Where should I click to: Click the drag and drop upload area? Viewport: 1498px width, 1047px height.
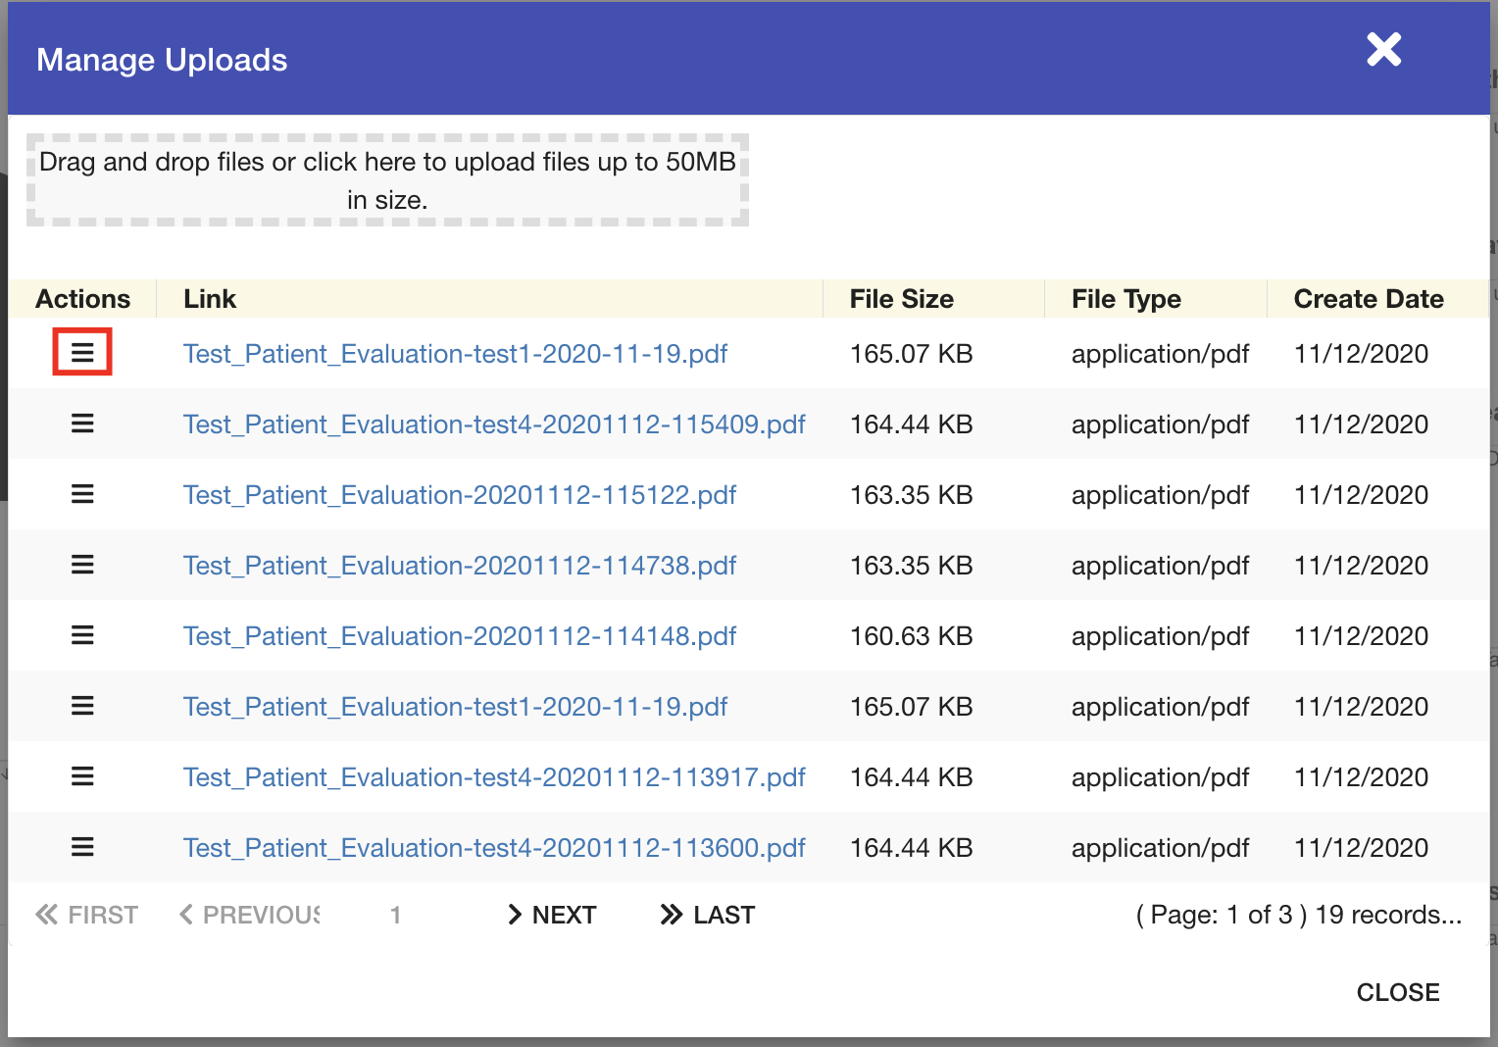coord(387,180)
